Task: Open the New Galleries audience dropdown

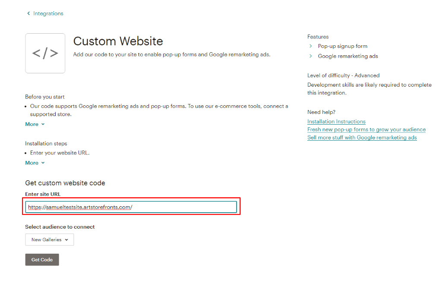Action: (49, 239)
